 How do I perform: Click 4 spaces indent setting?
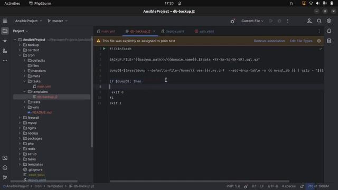288,186
